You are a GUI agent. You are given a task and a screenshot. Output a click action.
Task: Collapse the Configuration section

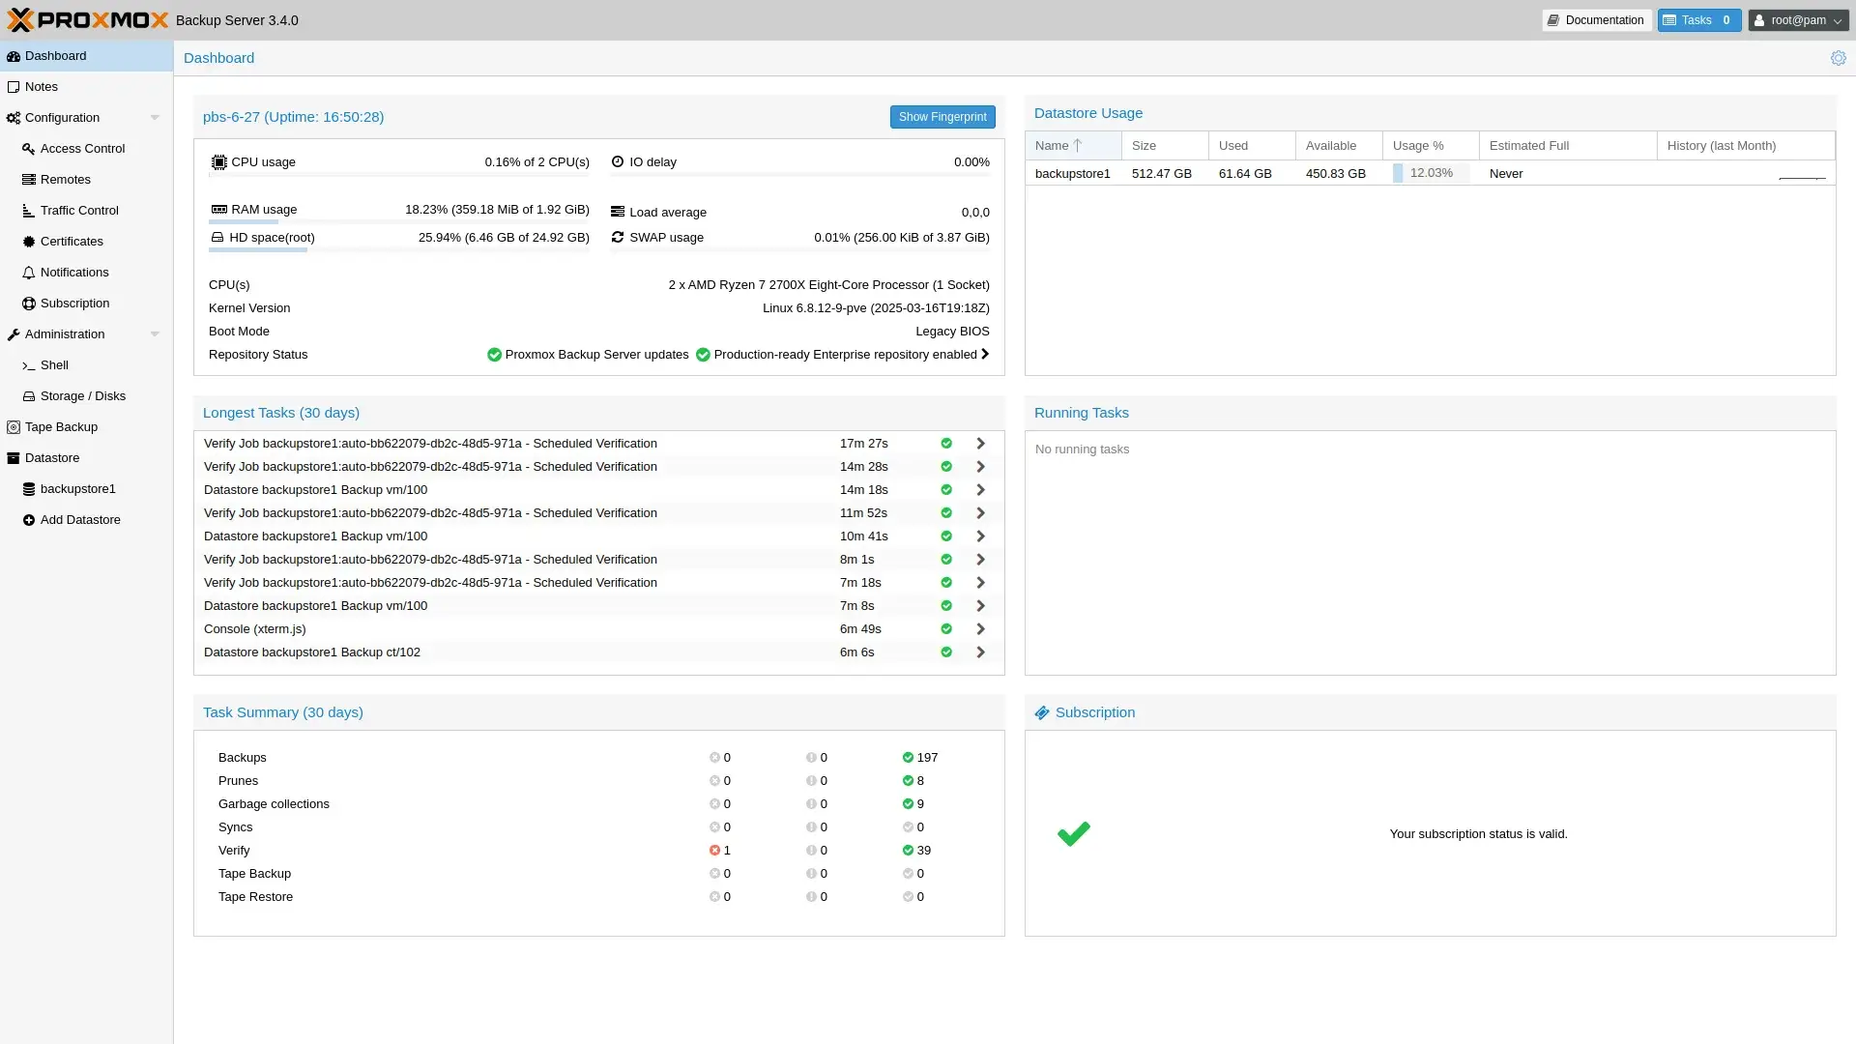[156, 117]
